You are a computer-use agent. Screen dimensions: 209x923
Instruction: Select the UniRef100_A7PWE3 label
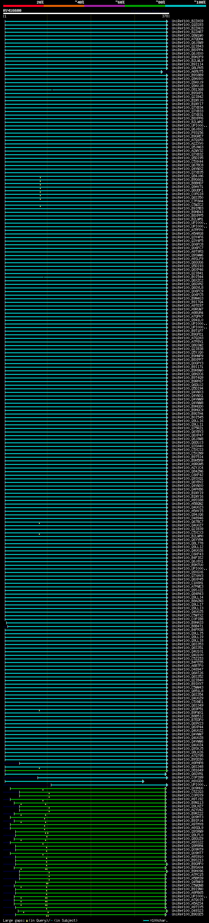pos(187,586)
